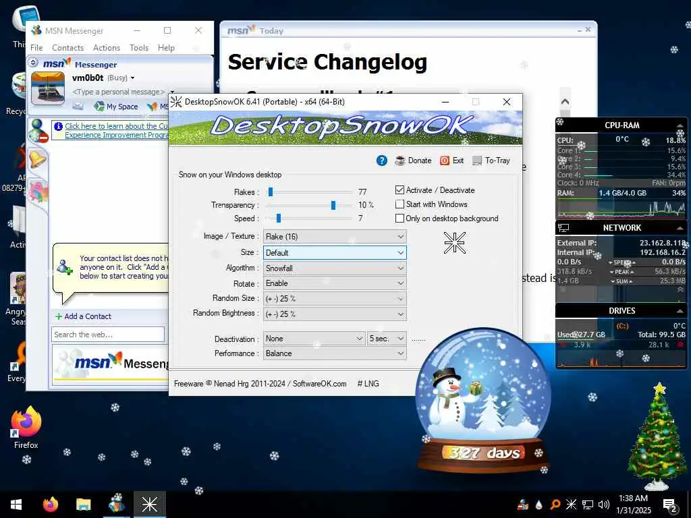Click the snowflake icon in system tray
Screen dimensions: 691x518
coord(571,505)
